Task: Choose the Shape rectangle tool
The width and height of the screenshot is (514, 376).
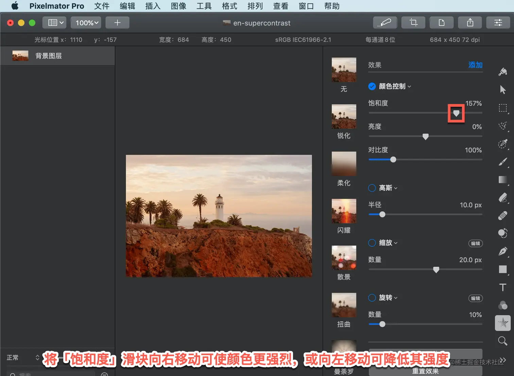Action: coord(503,269)
